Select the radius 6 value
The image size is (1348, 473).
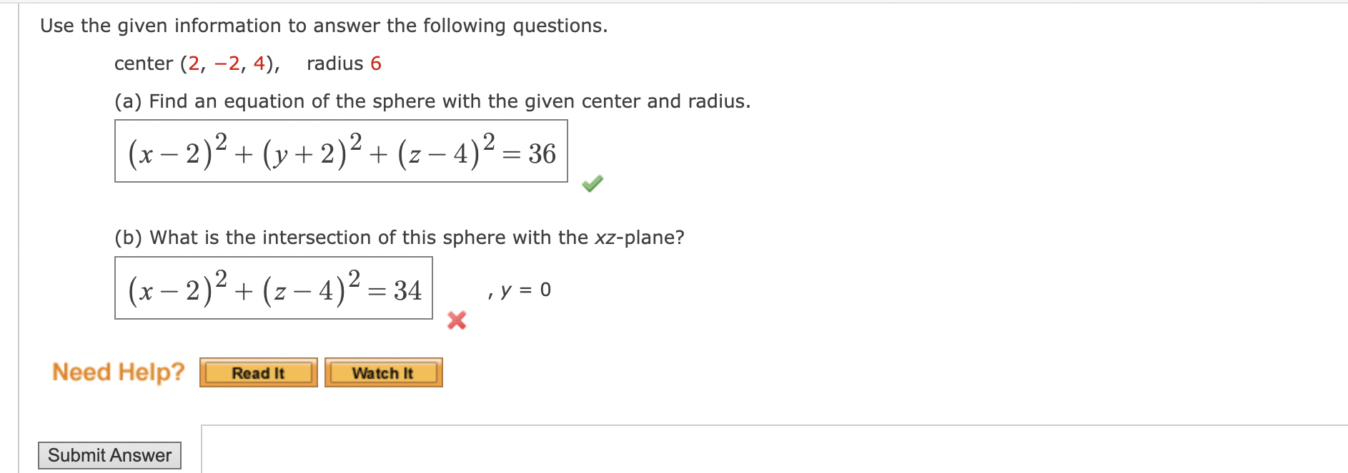(x=344, y=63)
